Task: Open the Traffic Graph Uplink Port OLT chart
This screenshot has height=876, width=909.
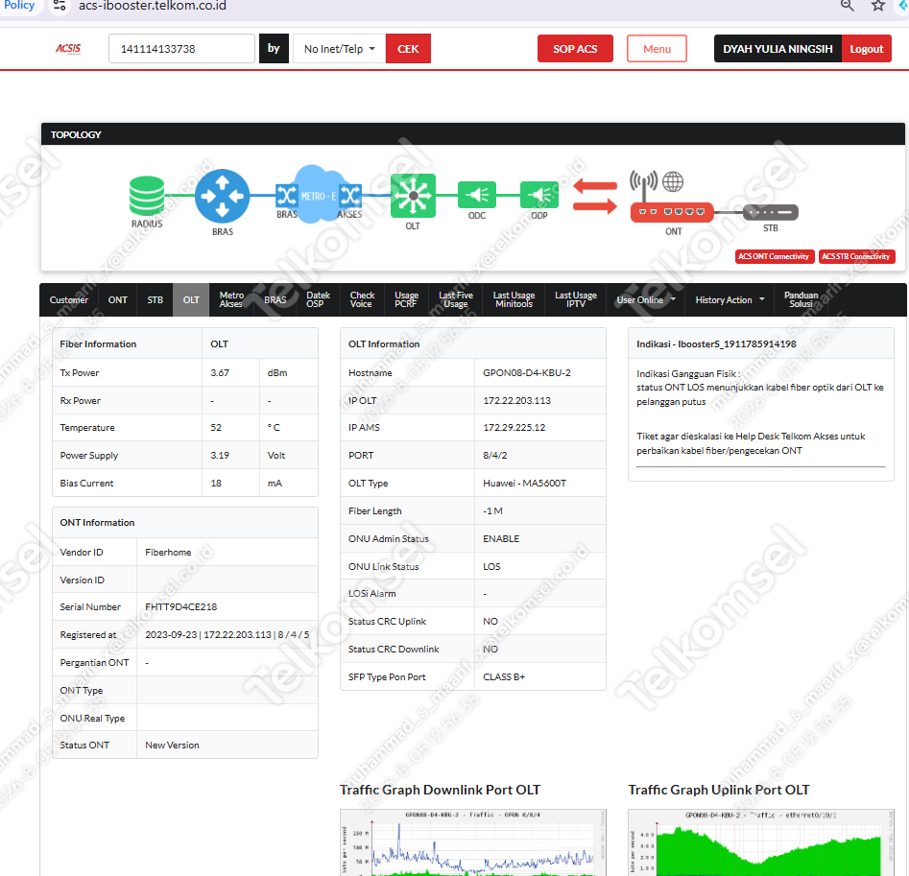Action: (x=761, y=842)
